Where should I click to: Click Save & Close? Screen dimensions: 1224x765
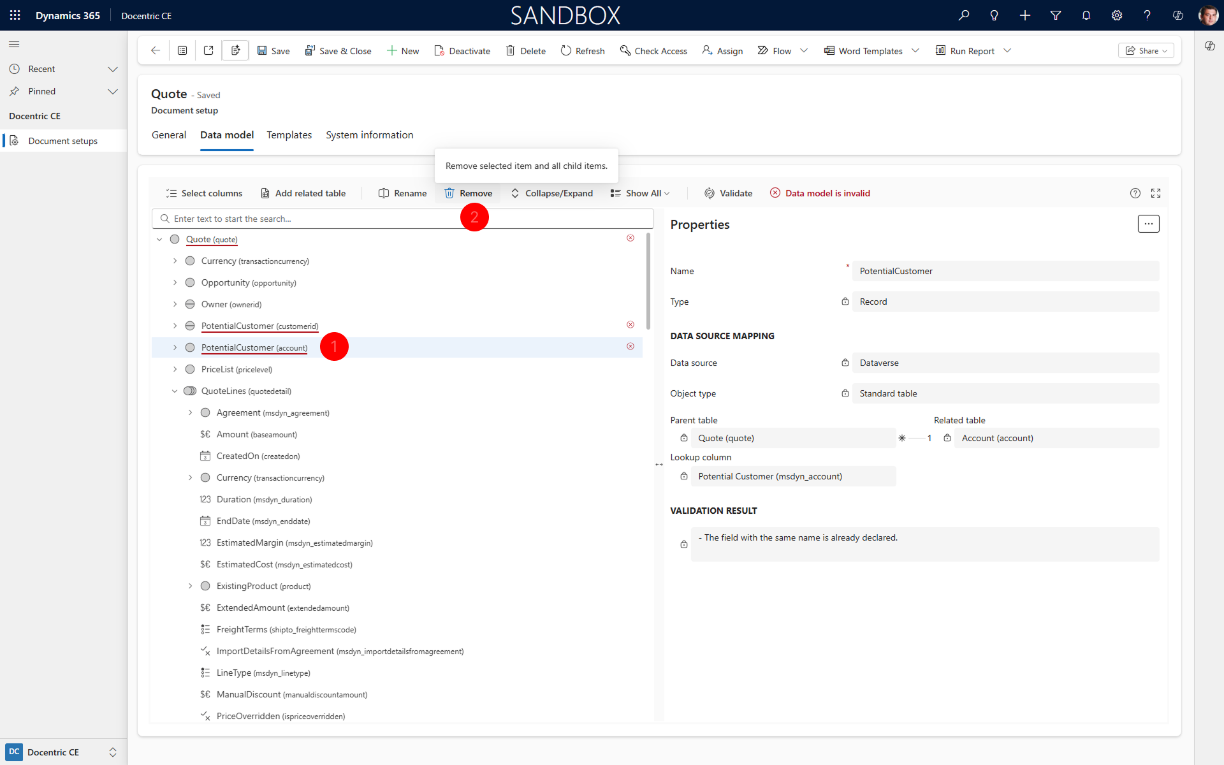(338, 50)
